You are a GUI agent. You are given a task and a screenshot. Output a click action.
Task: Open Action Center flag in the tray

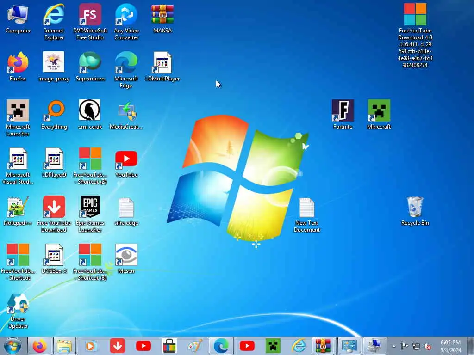click(x=405, y=346)
